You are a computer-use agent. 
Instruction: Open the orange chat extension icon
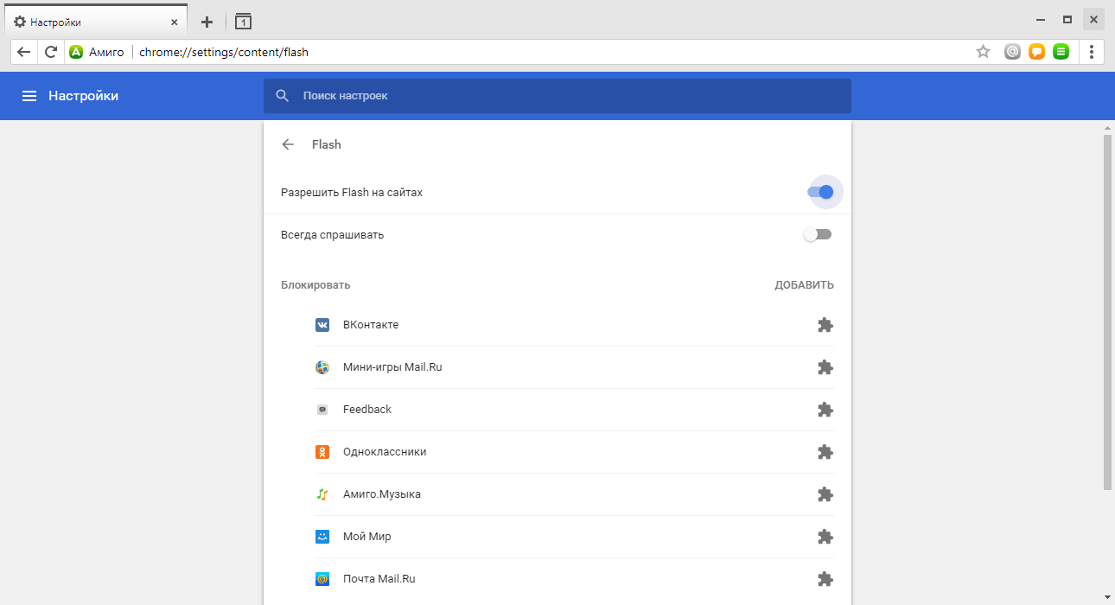[x=1036, y=52]
